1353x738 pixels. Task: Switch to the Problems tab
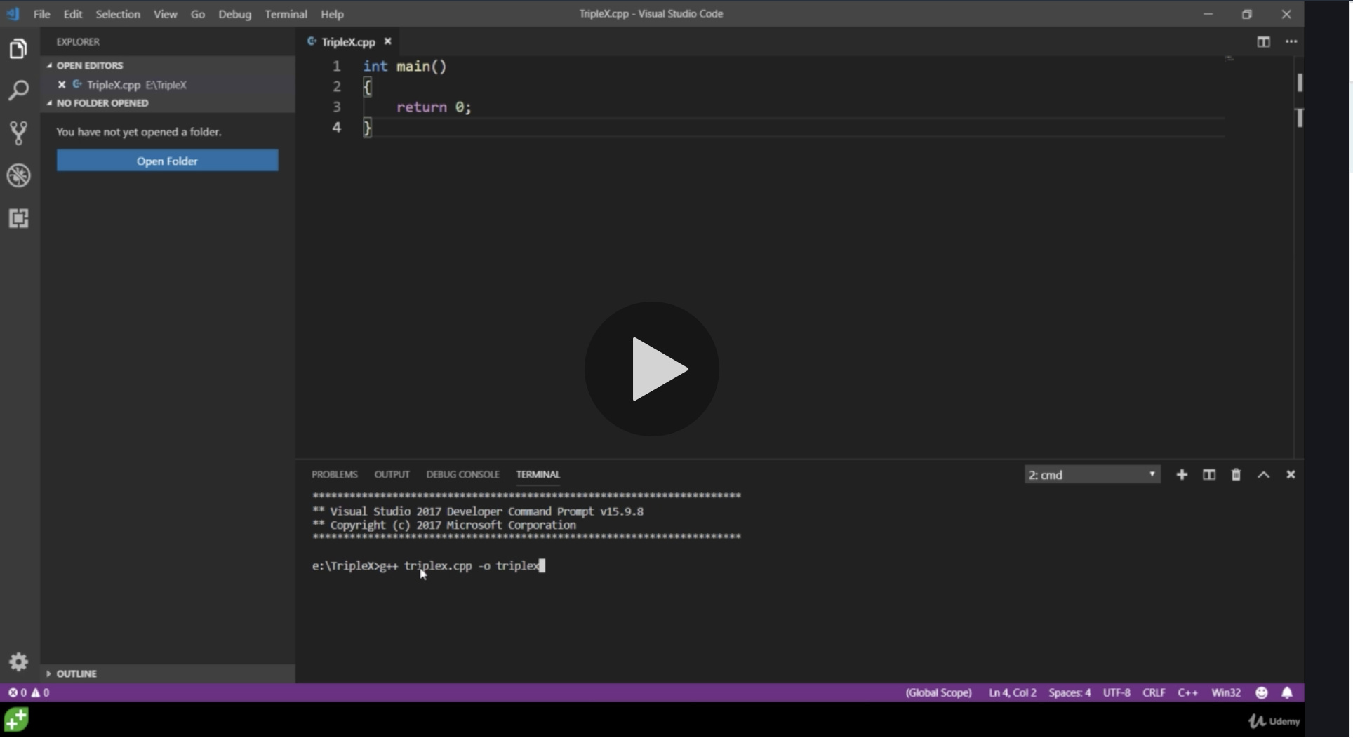click(x=335, y=475)
